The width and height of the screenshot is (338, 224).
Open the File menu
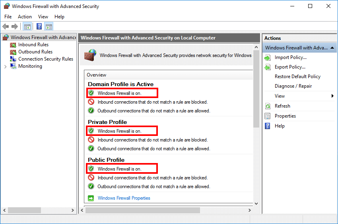tap(8, 17)
